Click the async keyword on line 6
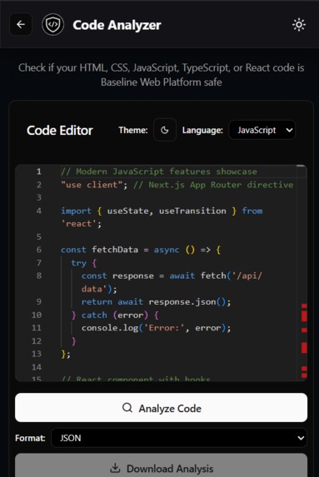Screen dimensions: 319x477 click(x=167, y=250)
